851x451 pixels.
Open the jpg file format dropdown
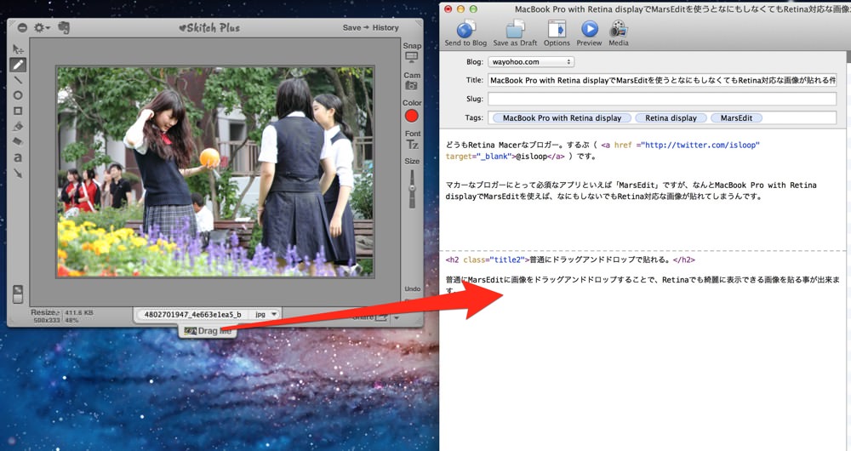266,314
